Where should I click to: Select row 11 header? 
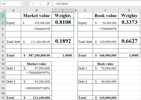coord(3,68)
